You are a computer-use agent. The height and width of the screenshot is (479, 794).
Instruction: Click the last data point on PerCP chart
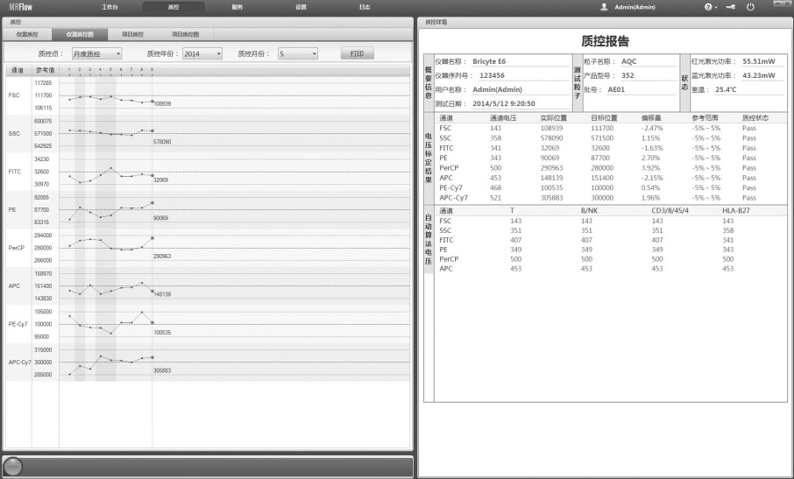(152, 237)
